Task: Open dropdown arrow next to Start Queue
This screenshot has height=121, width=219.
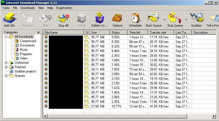Action: point(164,20)
